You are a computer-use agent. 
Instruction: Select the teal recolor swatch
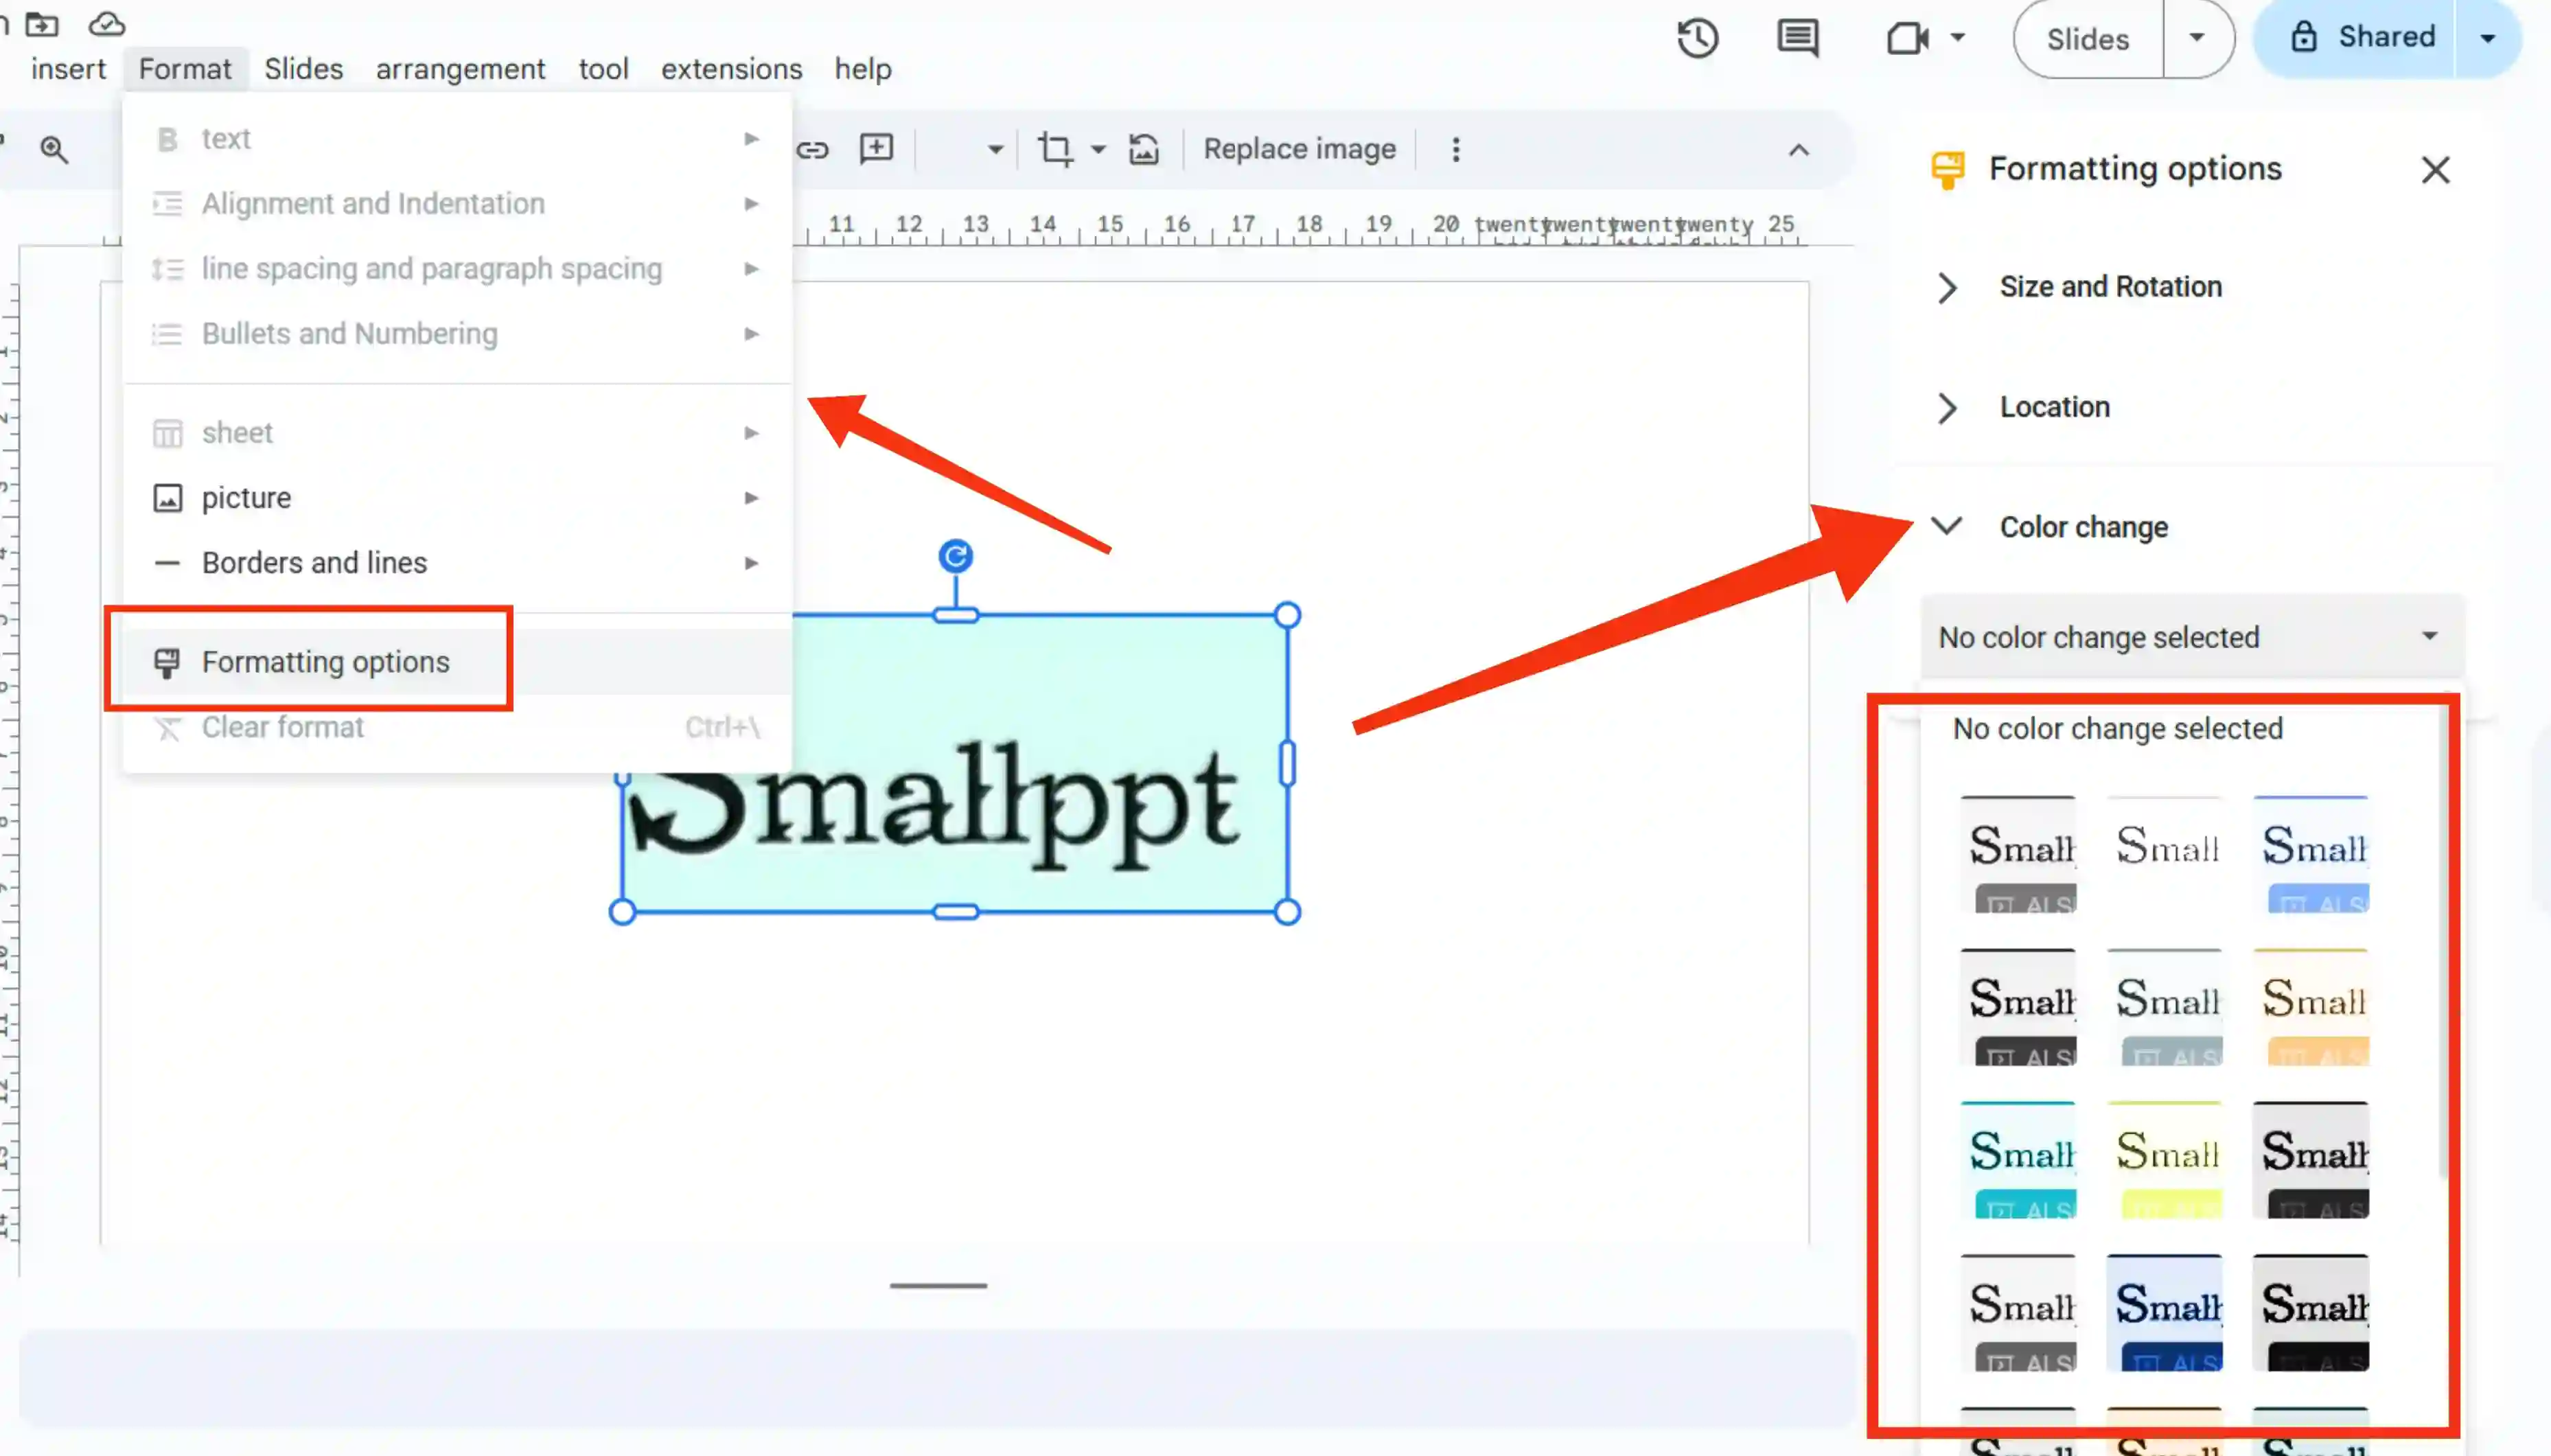[x=2018, y=1160]
